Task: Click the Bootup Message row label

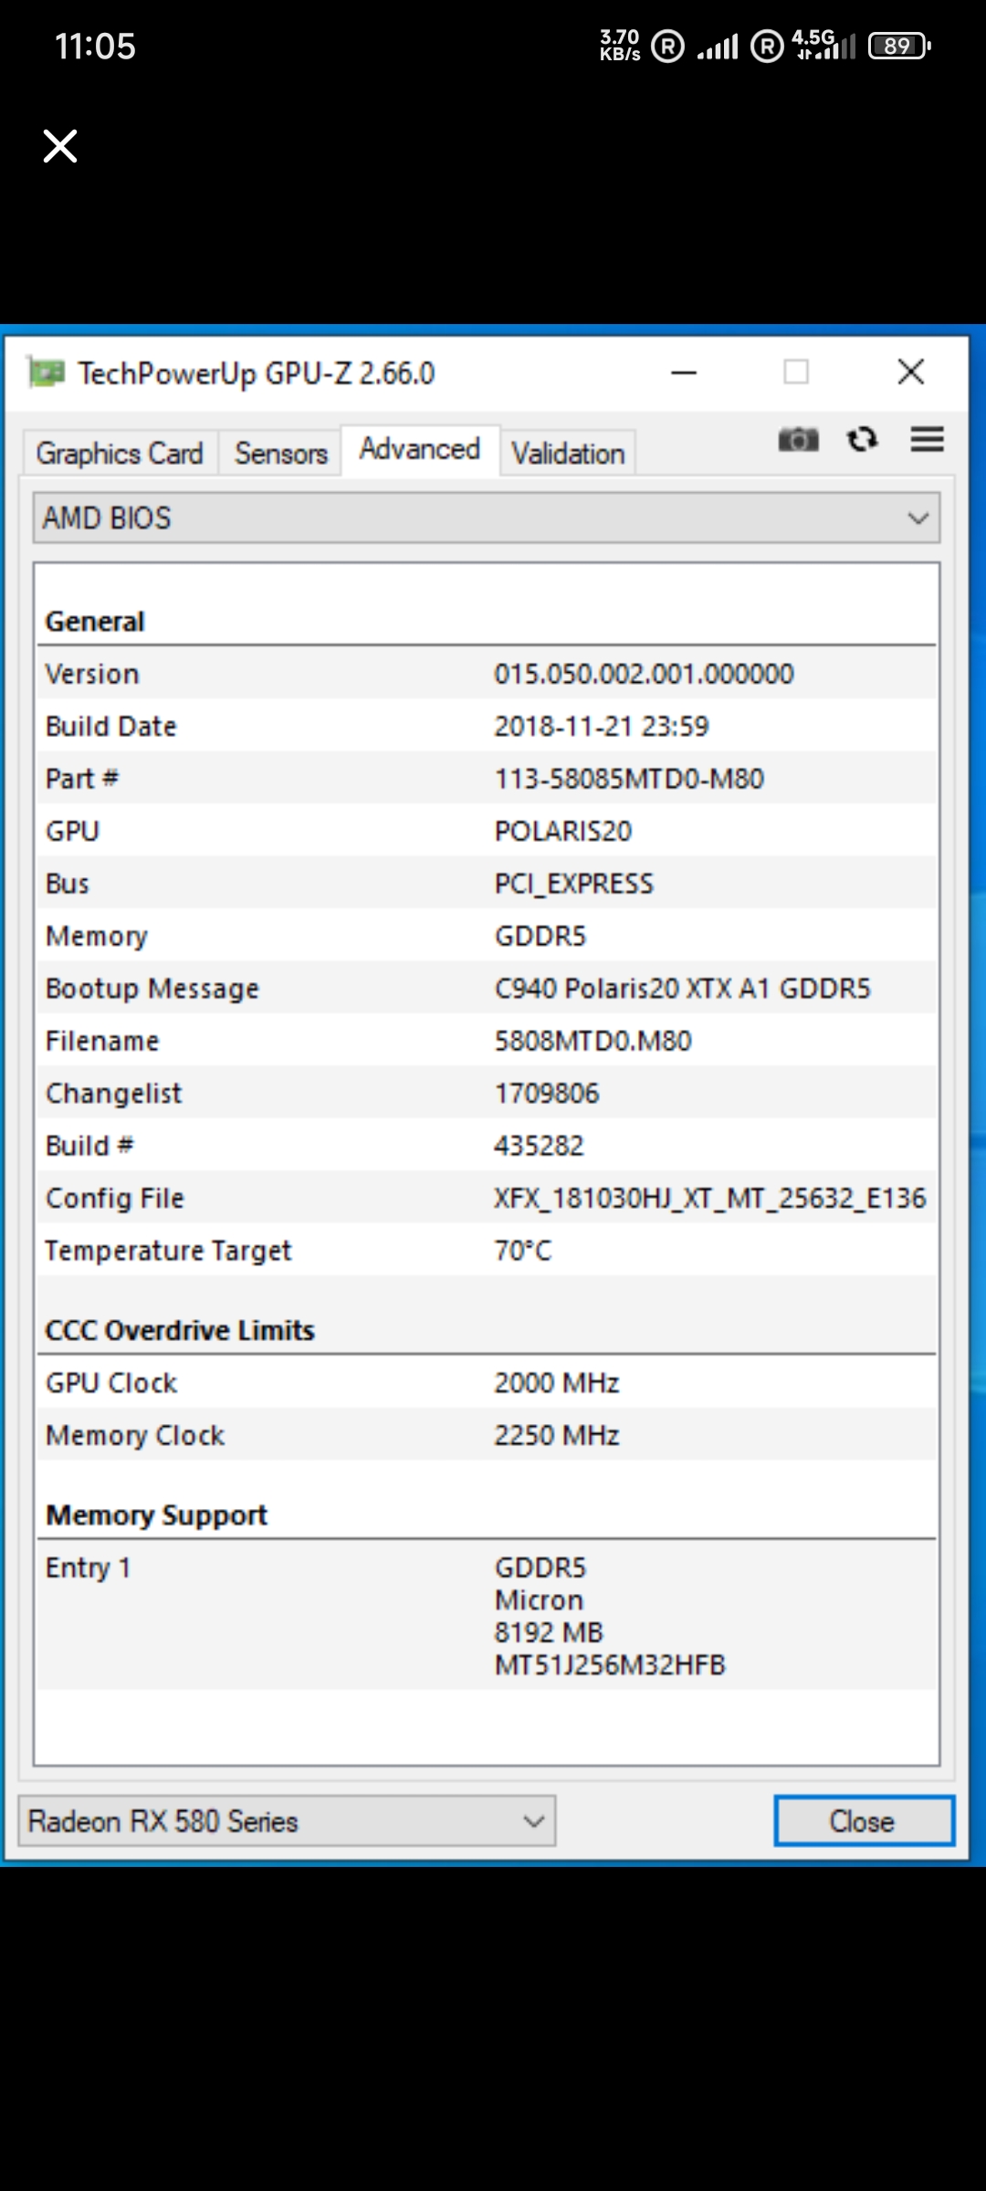Action: coord(152,989)
